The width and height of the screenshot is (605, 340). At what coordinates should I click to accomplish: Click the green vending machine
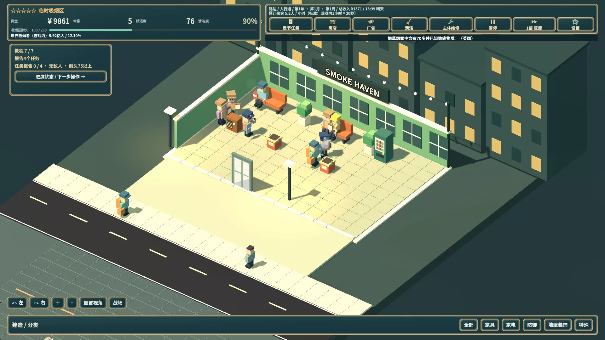384,145
